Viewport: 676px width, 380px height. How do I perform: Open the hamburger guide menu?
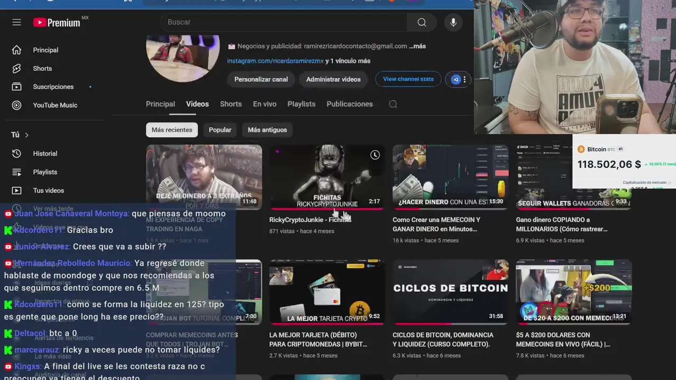16,22
